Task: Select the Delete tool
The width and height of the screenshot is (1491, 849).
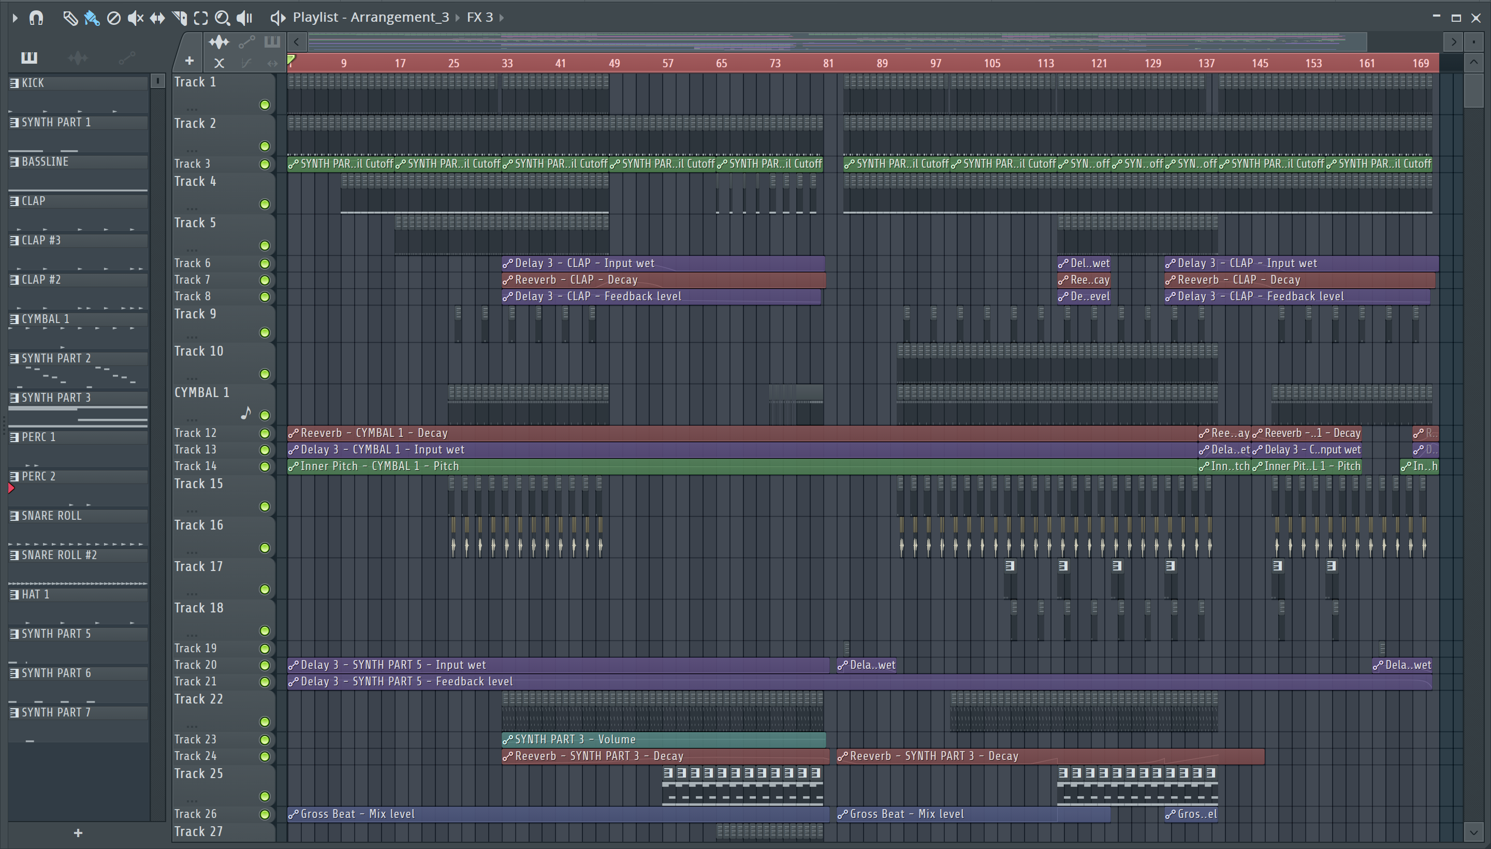Action: point(114,18)
